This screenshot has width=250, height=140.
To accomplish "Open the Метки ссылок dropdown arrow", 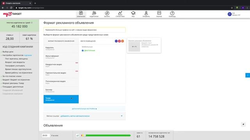I will tap(121, 116).
